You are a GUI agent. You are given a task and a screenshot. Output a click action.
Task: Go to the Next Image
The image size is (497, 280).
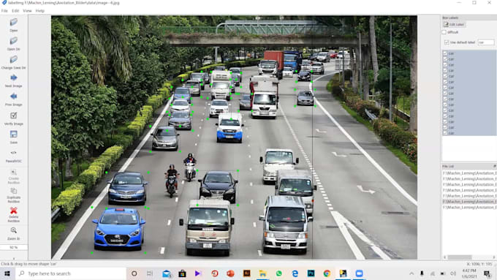click(x=14, y=81)
